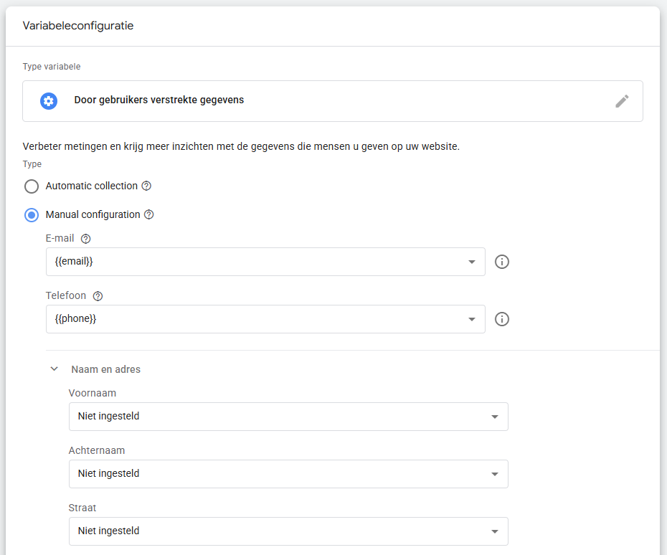
Task: Click the Variabeleconfiguratie panel title
Action: pos(78,26)
